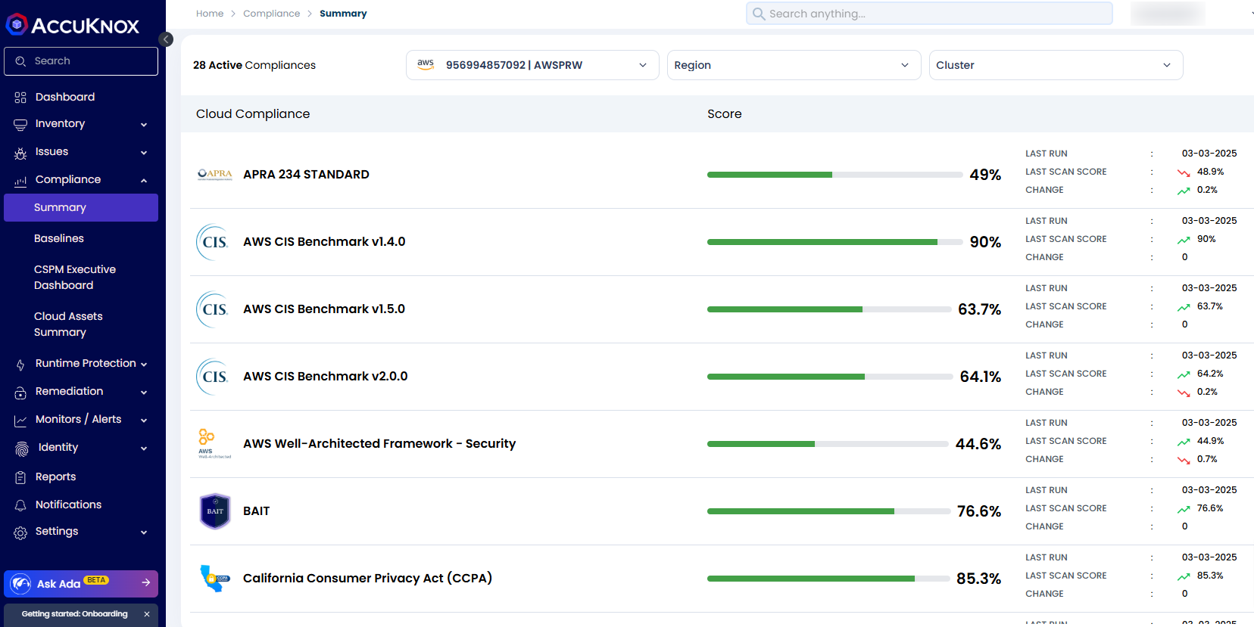This screenshot has height=627, width=1254.
Task: Click the 64.1% score of CIS v2.0.0
Action: coord(980,377)
